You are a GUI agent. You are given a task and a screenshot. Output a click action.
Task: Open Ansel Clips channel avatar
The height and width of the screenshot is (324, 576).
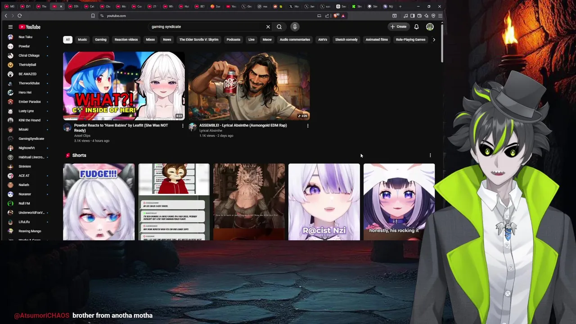pos(67,127)
